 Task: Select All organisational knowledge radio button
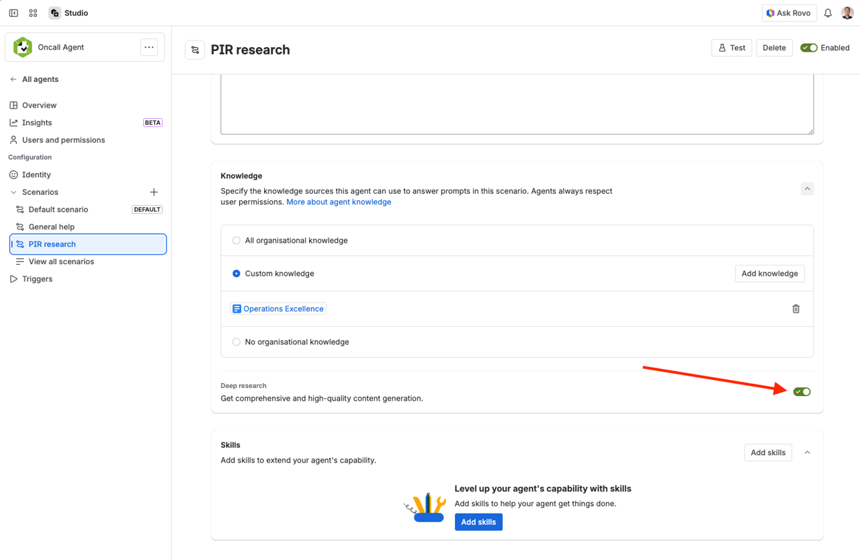(x=236, y=240)
